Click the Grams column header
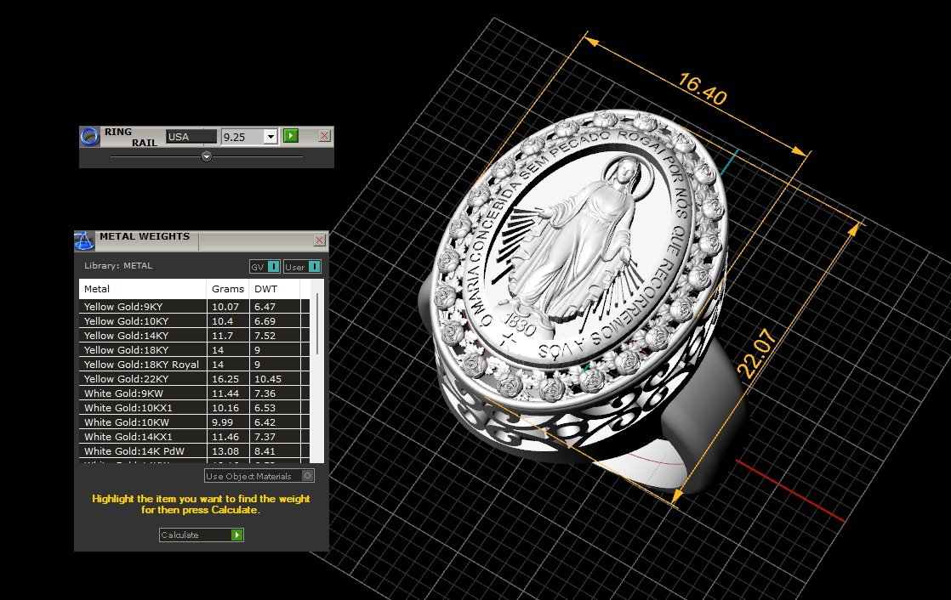The width and height of the screenshot is (951, 600). click(x=227, y=289)
